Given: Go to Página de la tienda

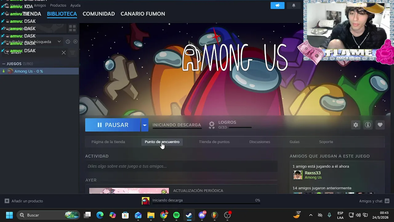Looking at the screenshot, I should coord(108,142).
